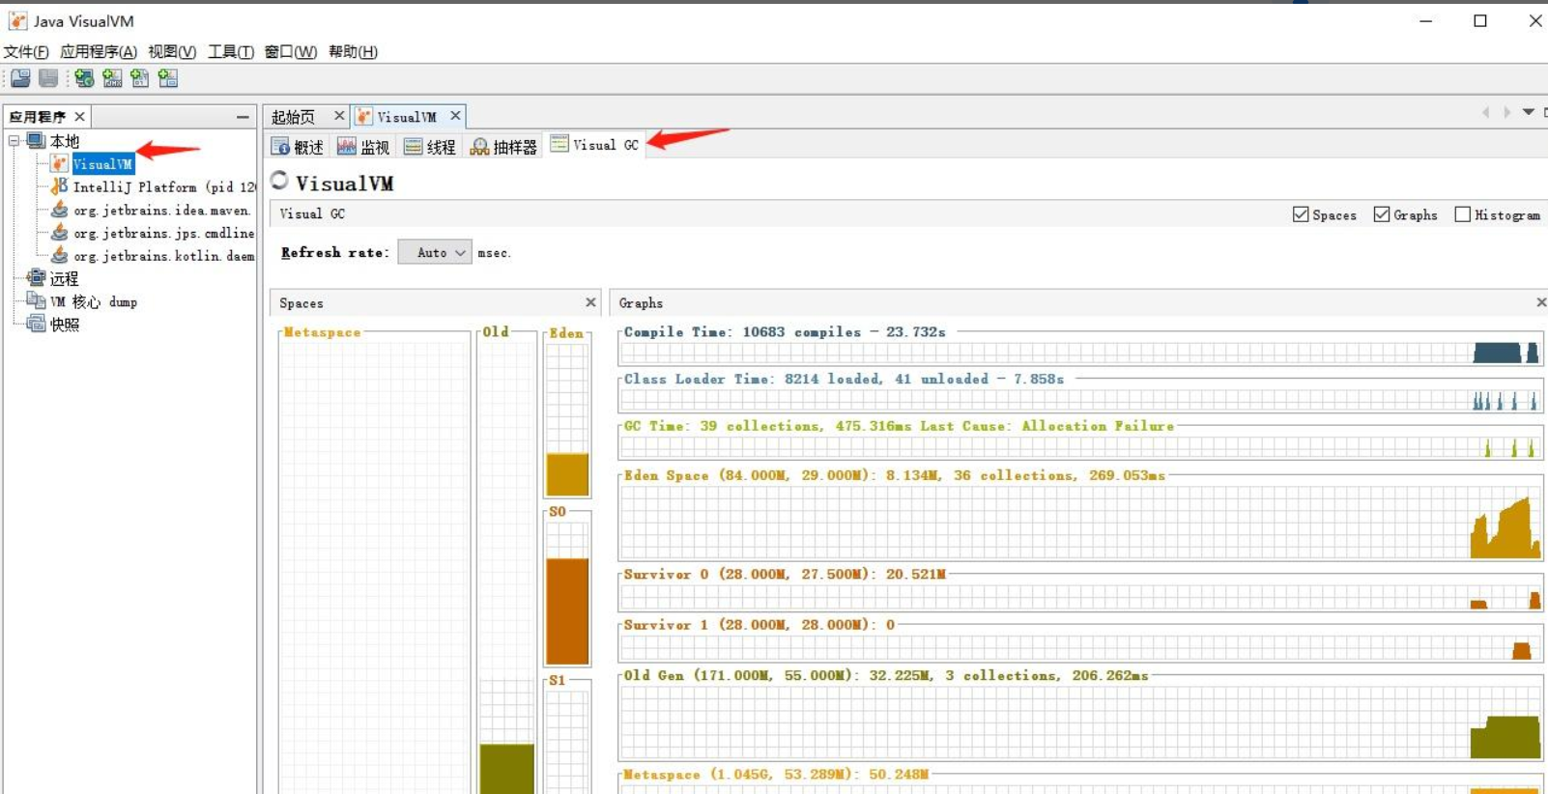Select org.jetbrains.kotlin.daem process
Image resolution: width=1548 pixels, height=794 pixels.
[164, 256]
